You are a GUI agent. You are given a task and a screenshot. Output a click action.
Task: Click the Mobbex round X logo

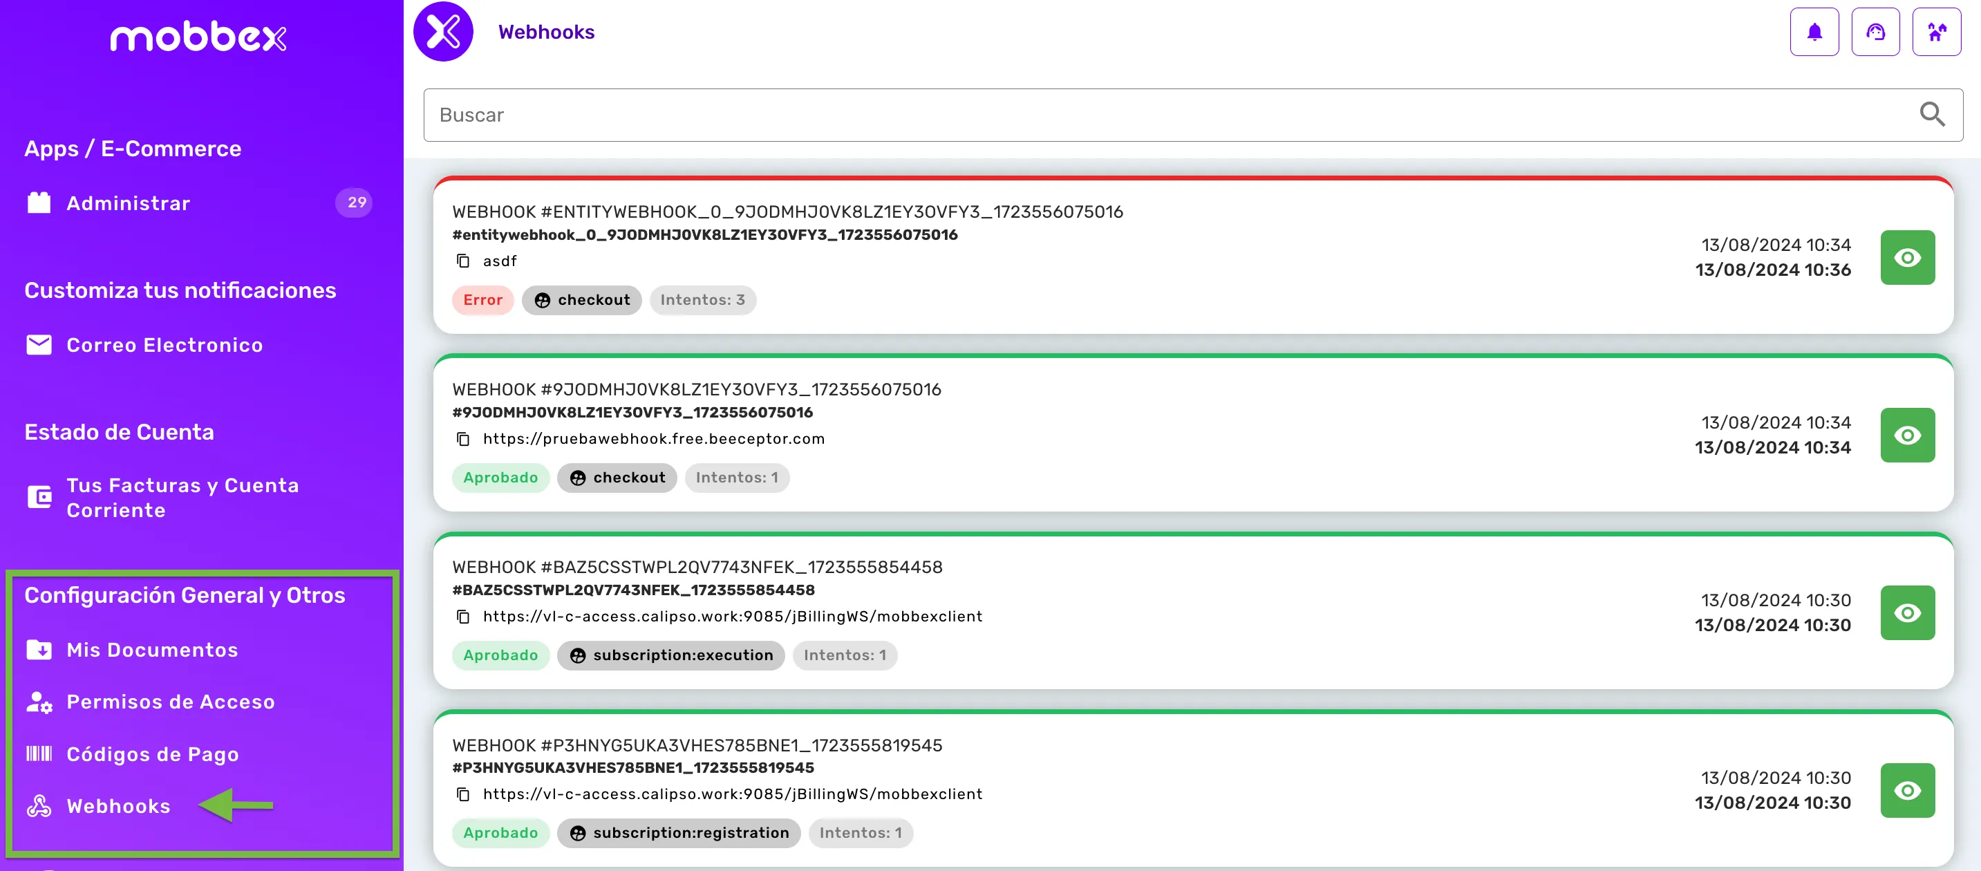tap(443, 32)
